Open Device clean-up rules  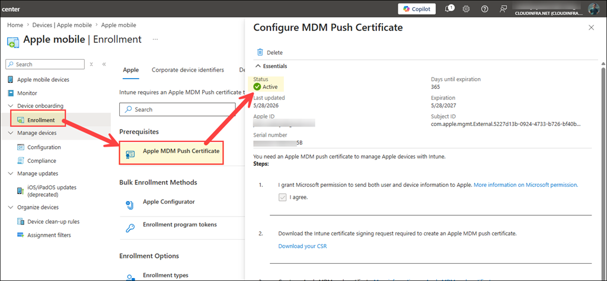53,222
